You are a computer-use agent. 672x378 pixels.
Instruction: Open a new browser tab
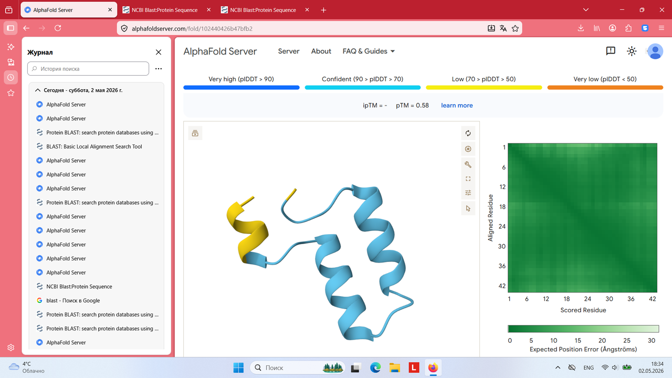323,10
